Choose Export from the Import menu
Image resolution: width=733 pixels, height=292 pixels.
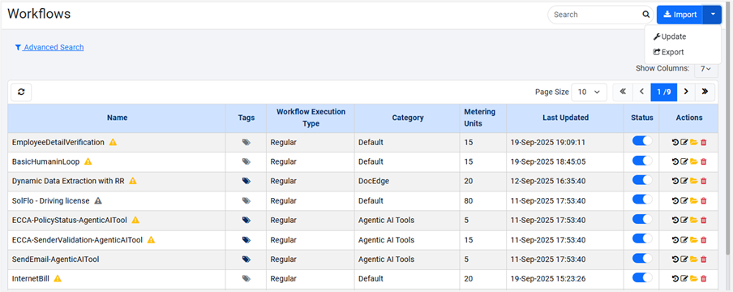(668, 52)
